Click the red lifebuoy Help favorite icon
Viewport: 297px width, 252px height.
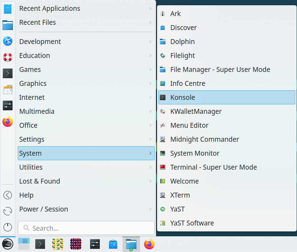8,57
